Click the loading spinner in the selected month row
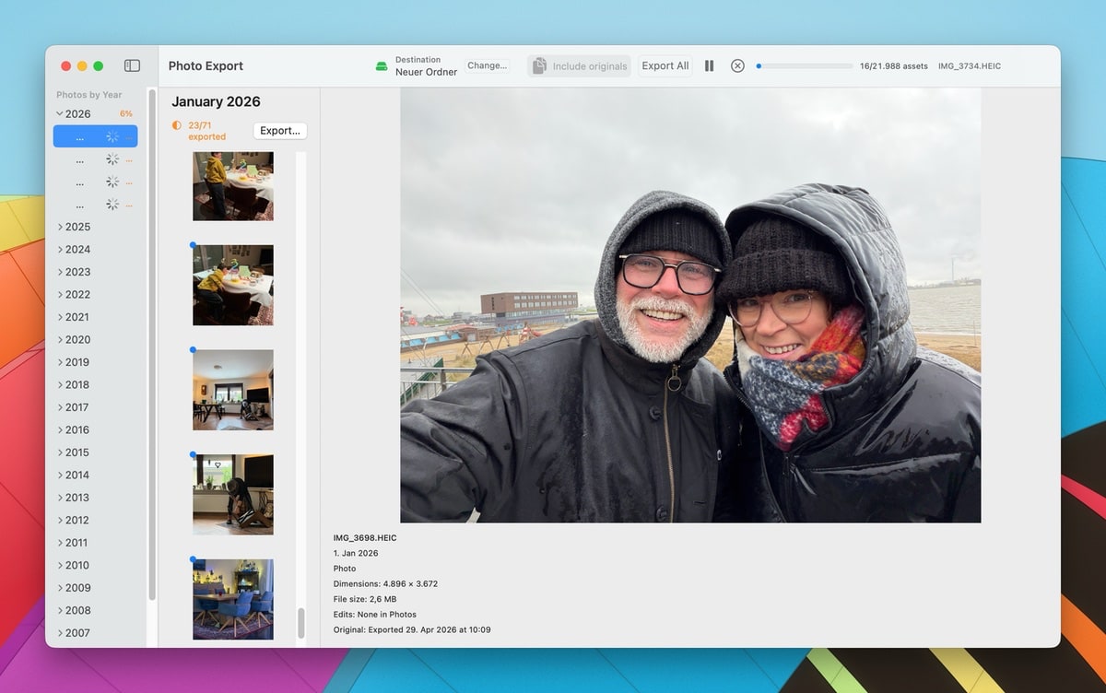Screen dimensions: 1106x693 112,135
